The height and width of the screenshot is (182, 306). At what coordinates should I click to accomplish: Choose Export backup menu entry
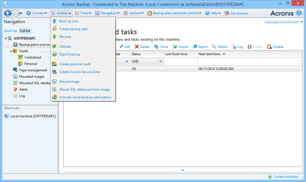tap(70, 54)
